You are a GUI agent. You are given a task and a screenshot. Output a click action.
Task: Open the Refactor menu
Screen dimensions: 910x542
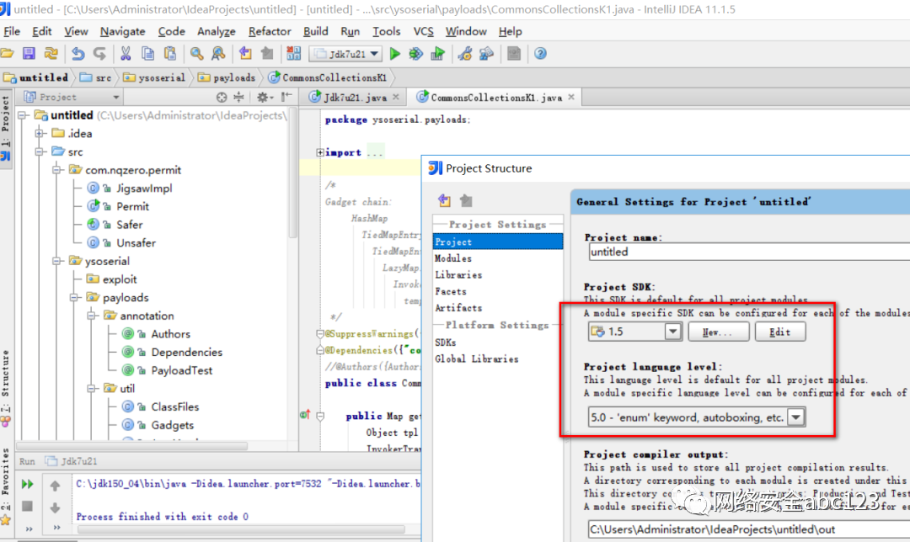pos(270,31)
